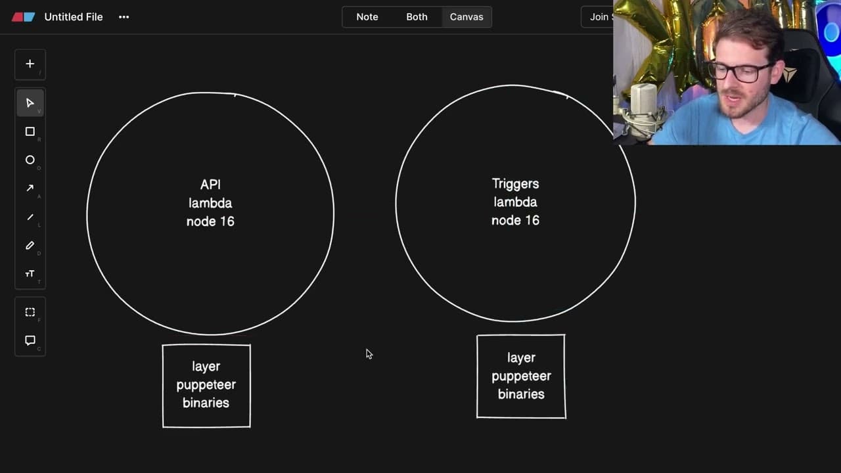Select the Comment tool
This screenshot has height=473, width=841.
pyautogui.click(x=30, y=340)
